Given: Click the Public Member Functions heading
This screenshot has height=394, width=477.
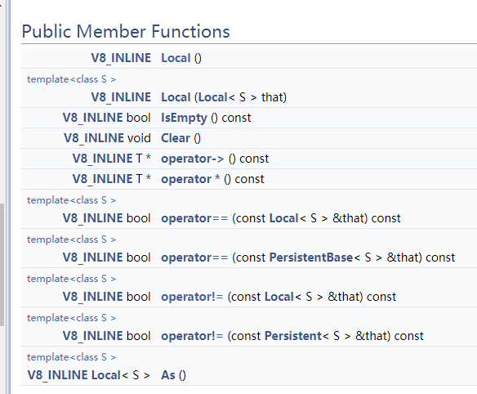Looking at the screenshot, I should (126, 31).
